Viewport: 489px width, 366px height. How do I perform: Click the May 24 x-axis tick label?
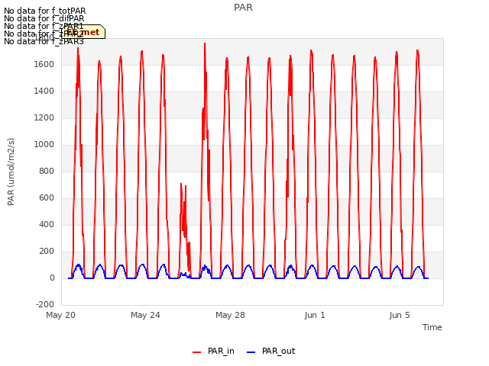click(145, 315)
